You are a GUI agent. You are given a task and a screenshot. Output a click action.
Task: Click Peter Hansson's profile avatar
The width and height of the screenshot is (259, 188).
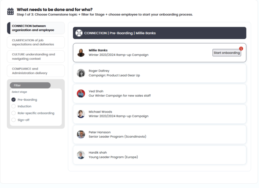(x=81, y=134)
